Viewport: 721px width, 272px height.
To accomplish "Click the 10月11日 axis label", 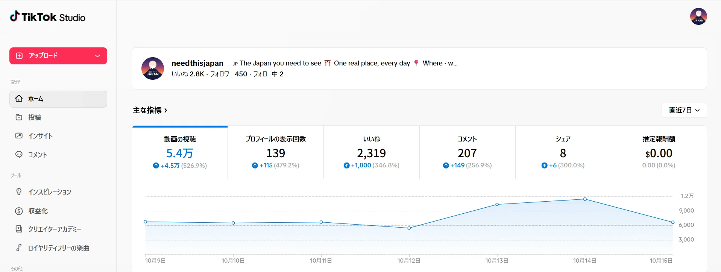I will (x=321, y=260).
